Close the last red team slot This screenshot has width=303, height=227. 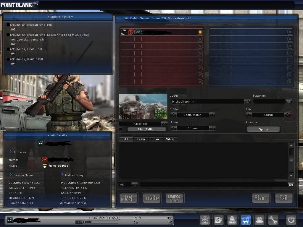[x=200, y=82]
